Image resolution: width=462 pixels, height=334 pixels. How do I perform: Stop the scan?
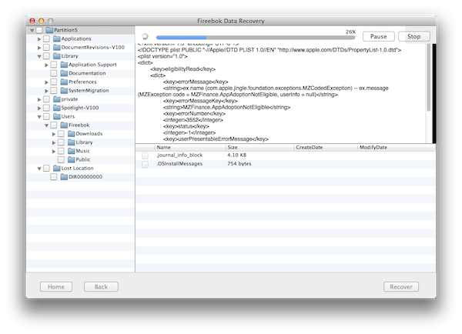tap(414, 36)
